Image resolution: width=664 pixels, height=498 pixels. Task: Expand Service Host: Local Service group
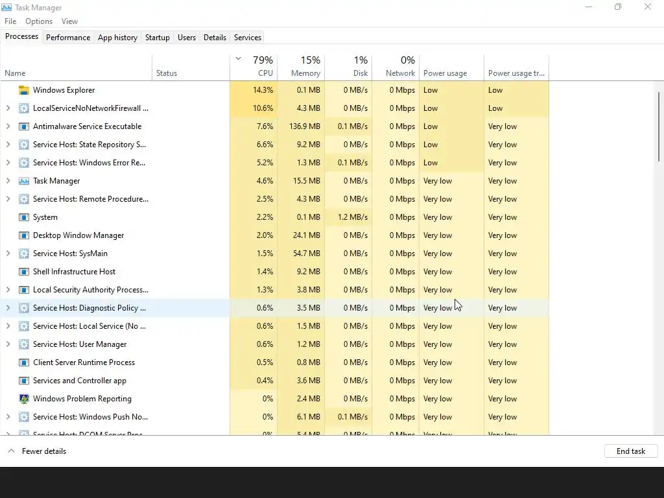click(x=8, y=327)
